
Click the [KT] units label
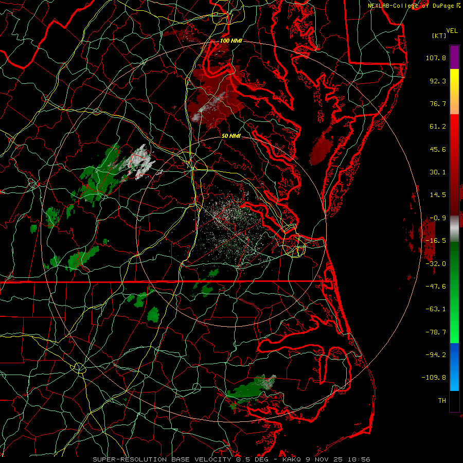point(439,35)
